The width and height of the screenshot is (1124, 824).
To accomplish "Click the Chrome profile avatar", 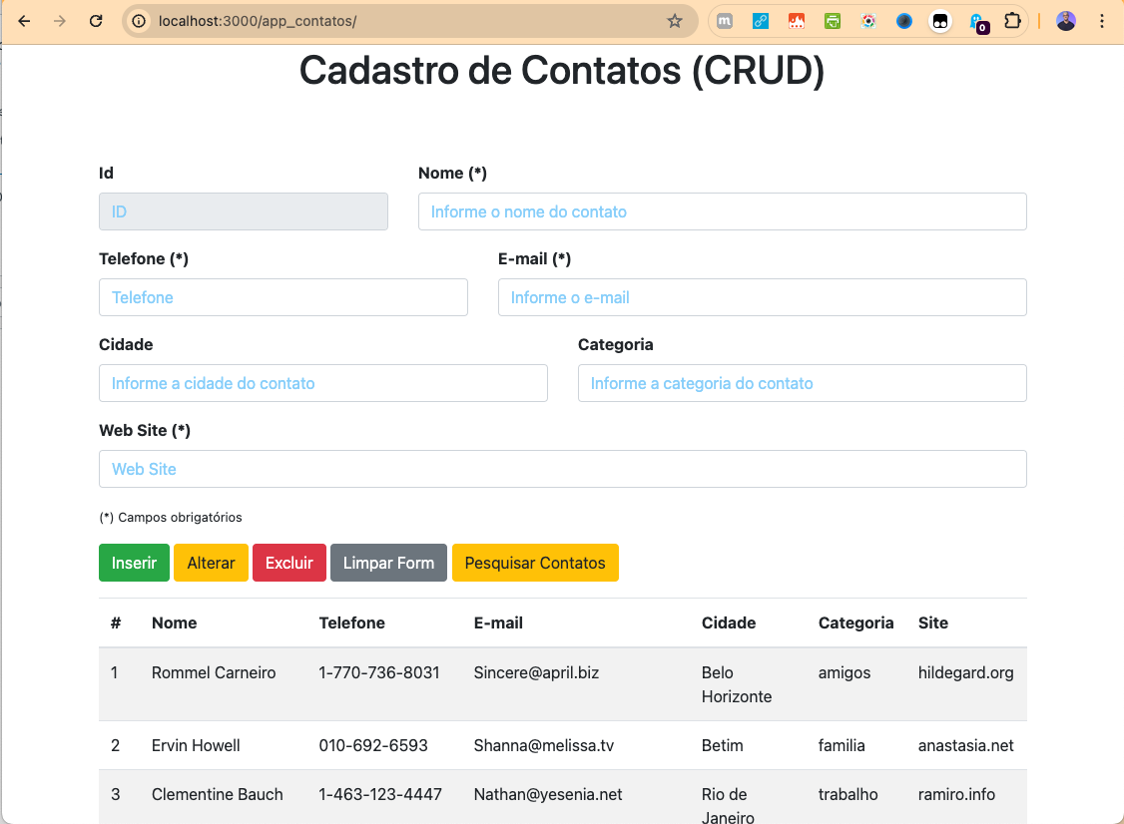I will [x=1065, y=20].
